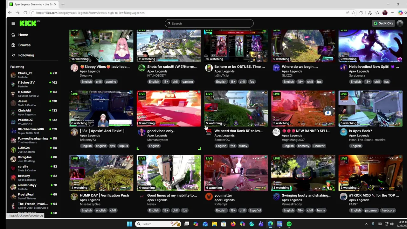Click GLiiZZii channel avatar
This screenshot has width=407, height=229.
point(276,68)
